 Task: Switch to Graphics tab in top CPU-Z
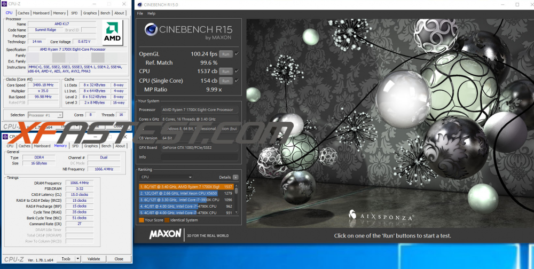pos(90,13)
